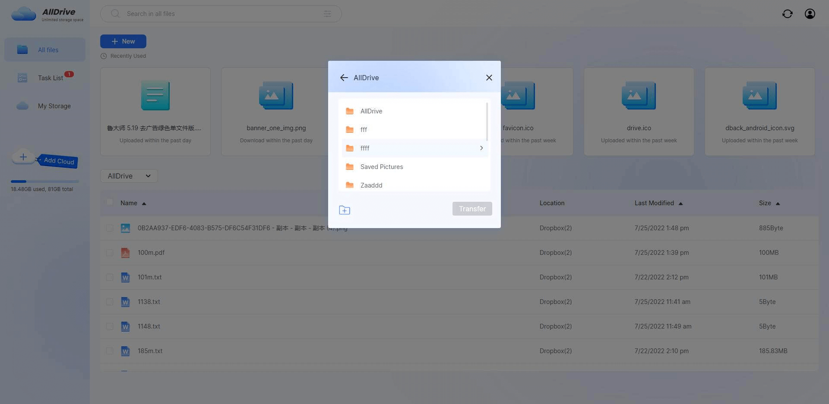The height and width of the screenshot is (404, 829).
Task: Click the 101m.txt Word file icon
Action: [x=125, y=277]
